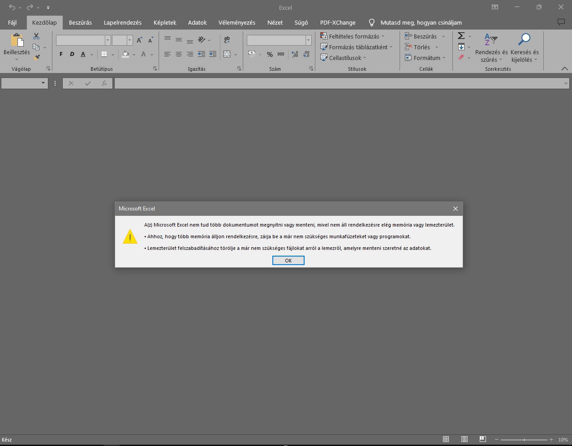Open the PDF-XChange tab
This screenshot has height=446, width=572.
pyautogui.click(x=338, y=22)
